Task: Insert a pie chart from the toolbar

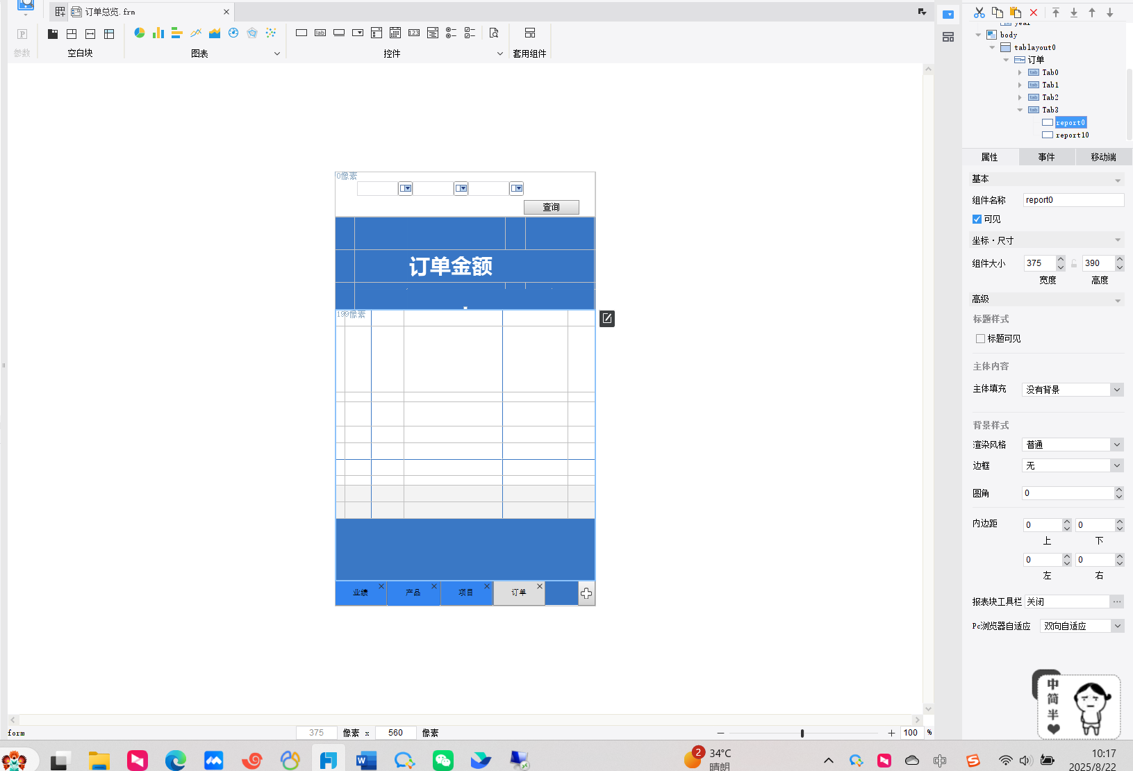Action: (x=140, y=33)
